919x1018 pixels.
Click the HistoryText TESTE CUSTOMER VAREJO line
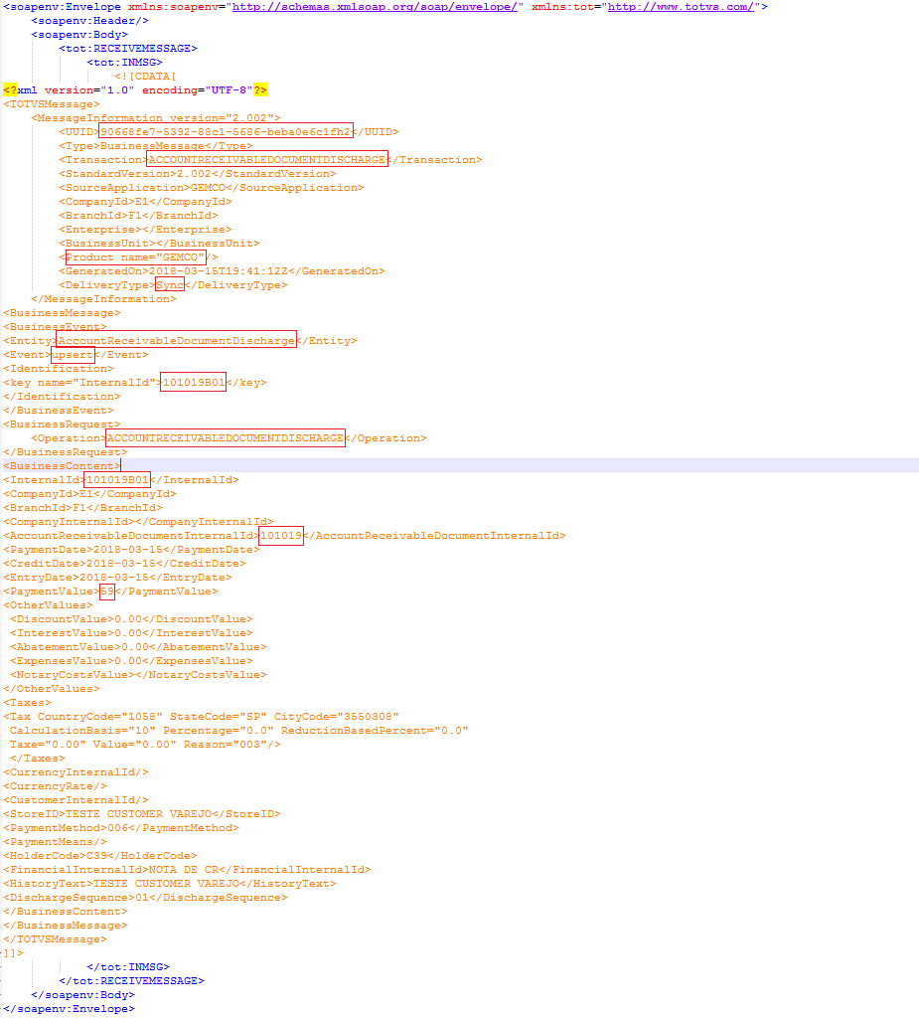(170, 884)
